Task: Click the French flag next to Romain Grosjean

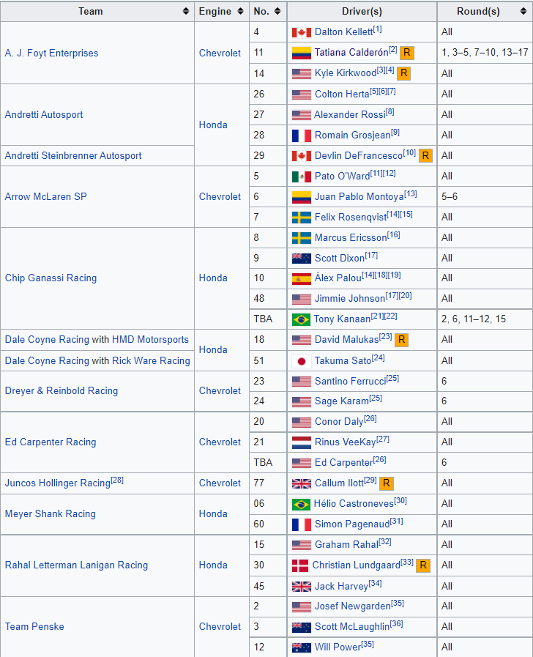Action: [301, 136]
